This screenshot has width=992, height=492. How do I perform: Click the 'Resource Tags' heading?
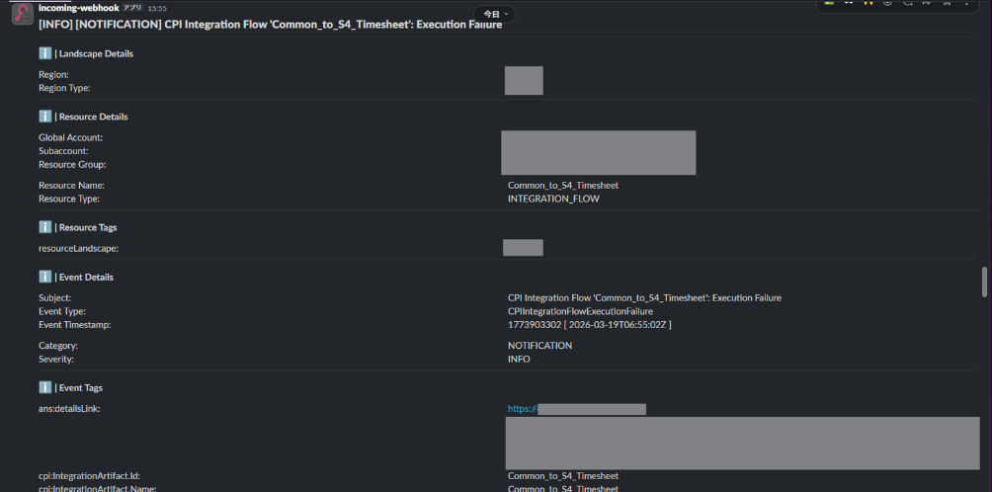(88, 227)
